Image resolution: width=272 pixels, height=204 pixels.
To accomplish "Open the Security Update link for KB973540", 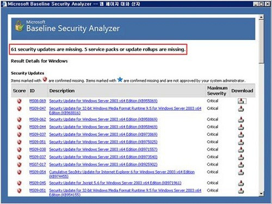I will click(x=103, y=157).
